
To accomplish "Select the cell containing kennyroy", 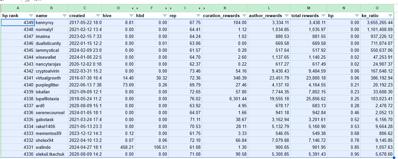I will [x=51, y=22].
